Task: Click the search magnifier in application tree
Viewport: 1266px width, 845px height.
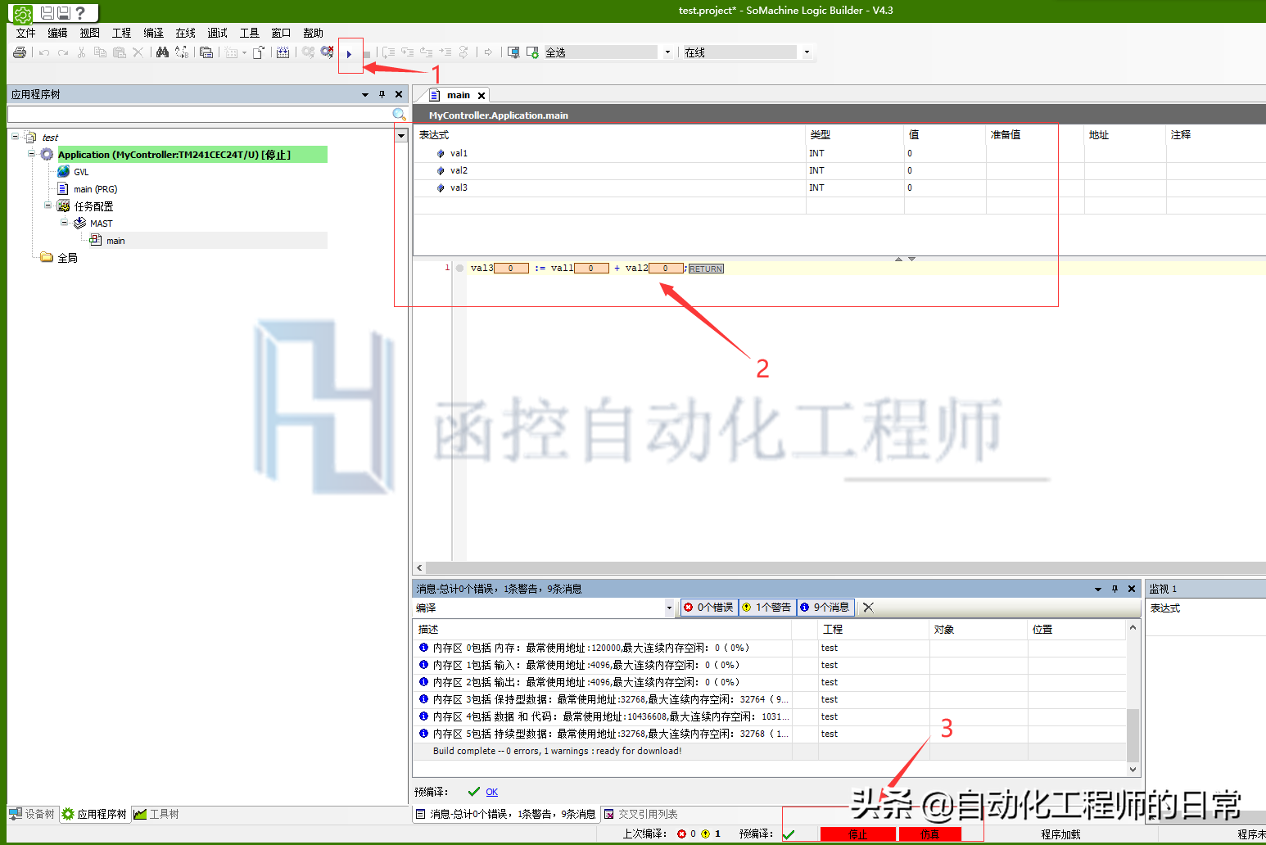Action: 399,115
